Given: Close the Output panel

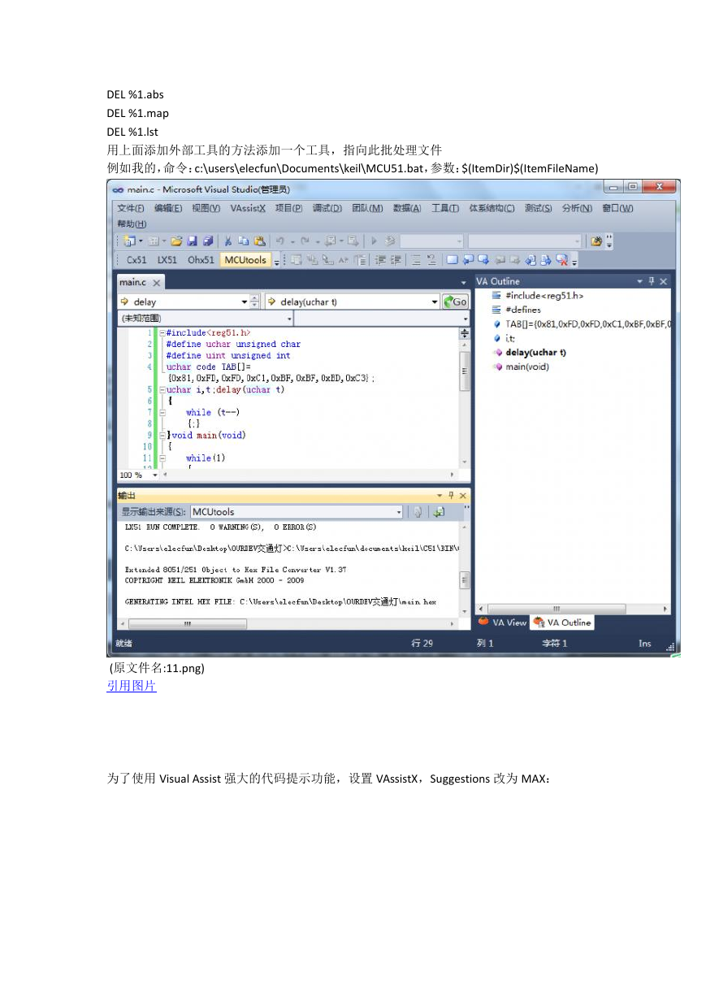Looking at the screenshot, I should 463,495.
